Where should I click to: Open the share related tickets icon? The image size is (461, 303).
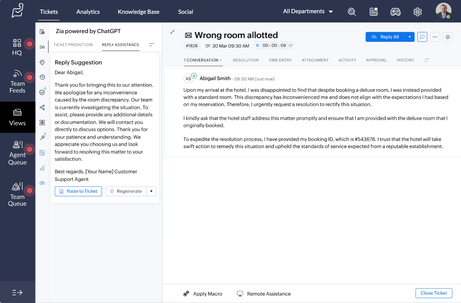click(x=42, y=107)
